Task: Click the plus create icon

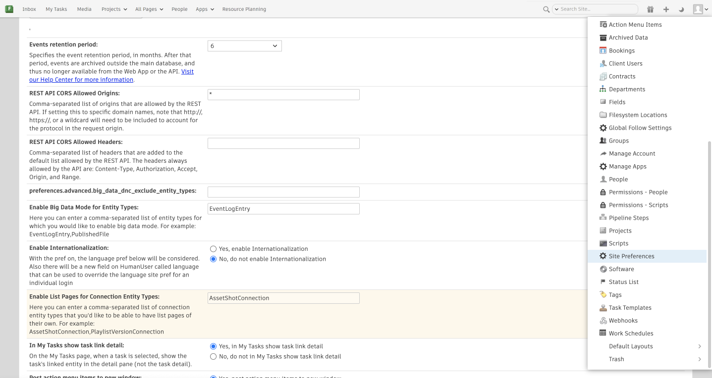Action: tap(666, 9)
